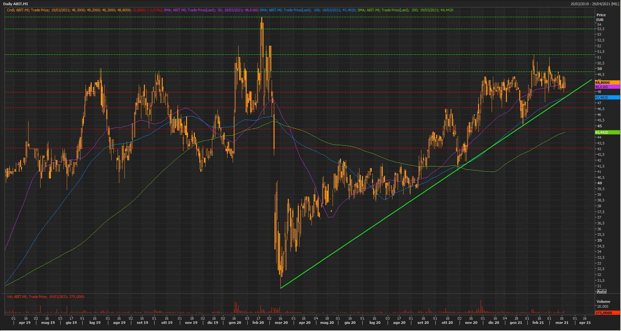621x331 pixels.
Task: Click the date range 20/03/2019 - 29/04/2021 label
Action: [595, 4]
